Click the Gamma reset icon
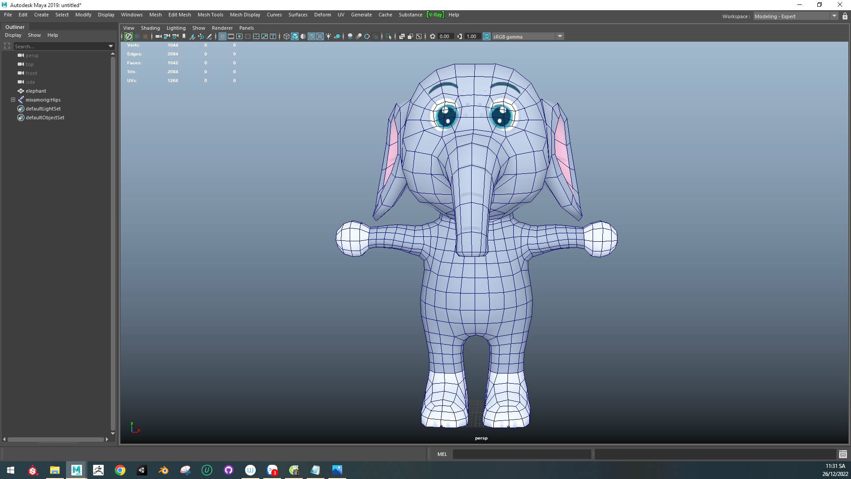The height and width of the screenshot is (479, 851). coord(460,36)
